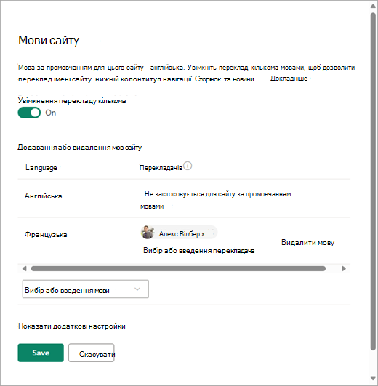Remove translator Алекс Вілбер via the x

pyautogui.click(x=203, y=234)
